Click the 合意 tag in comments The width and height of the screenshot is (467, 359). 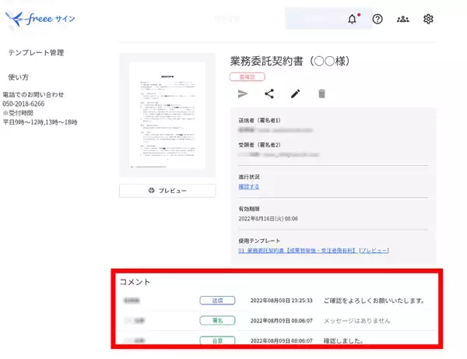[216, 340]
